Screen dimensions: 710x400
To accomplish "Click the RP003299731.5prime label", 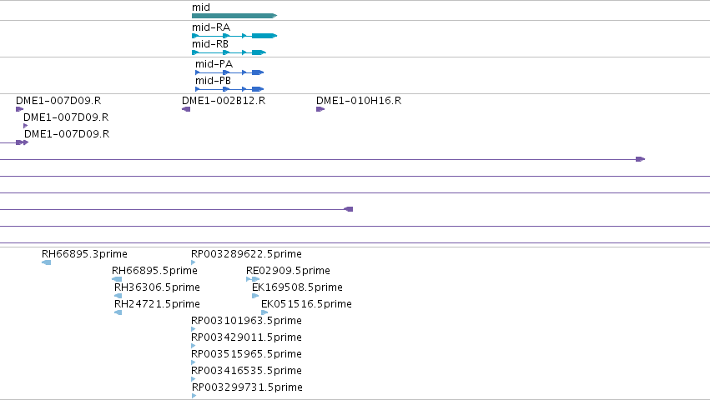I will click(247, 387).
